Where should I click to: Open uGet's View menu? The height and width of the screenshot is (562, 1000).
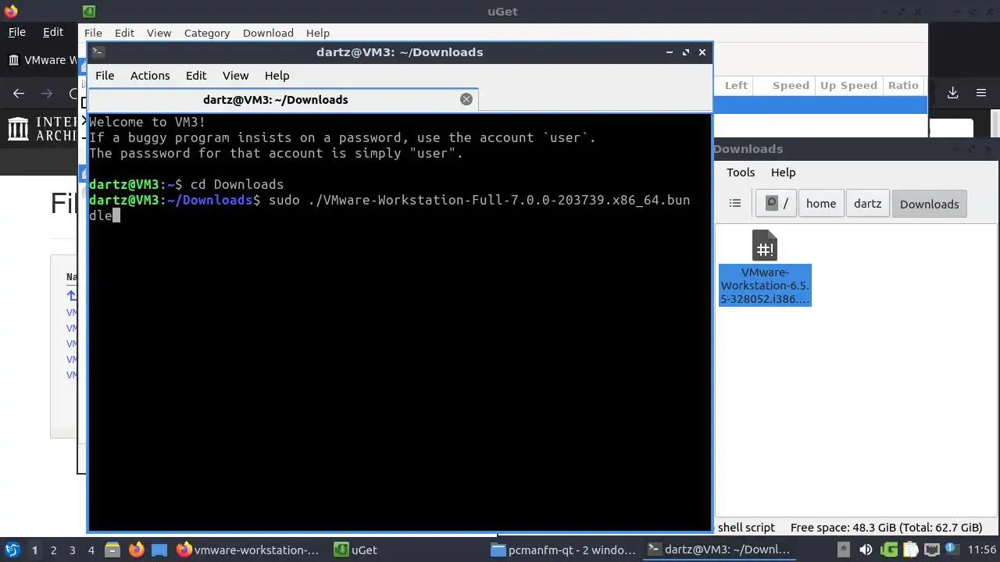tap(159, 33)
